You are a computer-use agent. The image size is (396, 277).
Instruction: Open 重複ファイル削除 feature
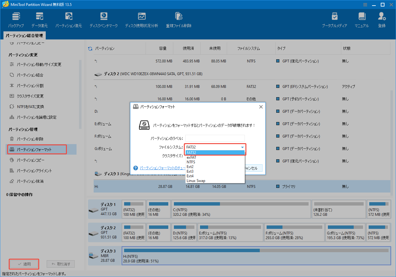tap(178, 19)
